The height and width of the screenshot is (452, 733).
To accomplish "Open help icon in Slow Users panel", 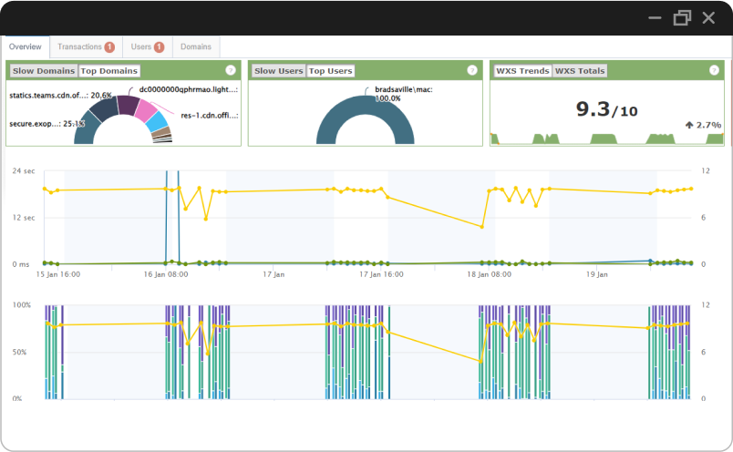I will [x=472, y=70].
